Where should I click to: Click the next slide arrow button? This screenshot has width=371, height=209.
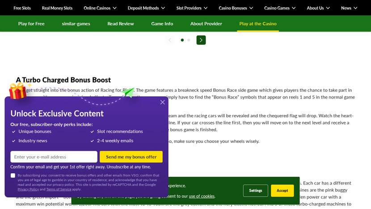click(201, 40)
